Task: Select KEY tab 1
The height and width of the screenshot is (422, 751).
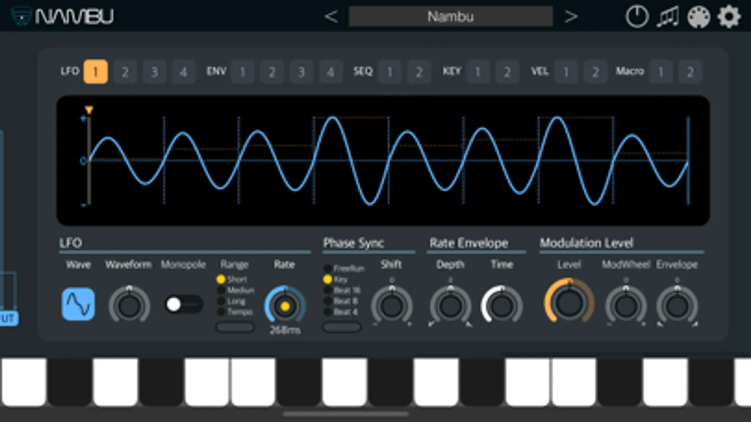Action: (478, 72)
